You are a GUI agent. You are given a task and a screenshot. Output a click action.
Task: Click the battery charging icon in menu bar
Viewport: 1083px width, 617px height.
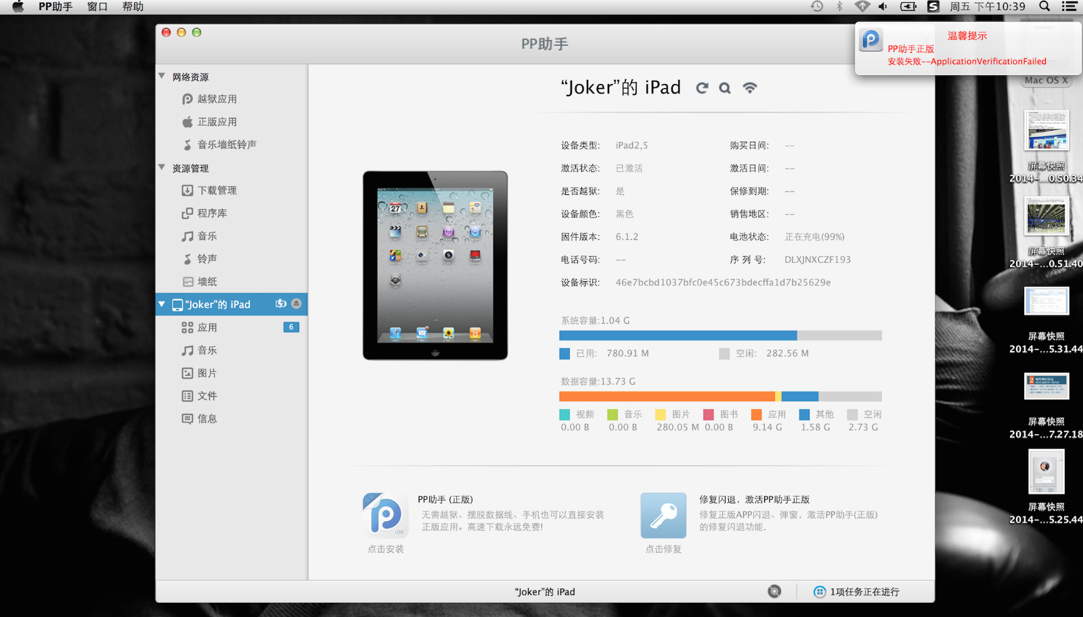[908, 7]
